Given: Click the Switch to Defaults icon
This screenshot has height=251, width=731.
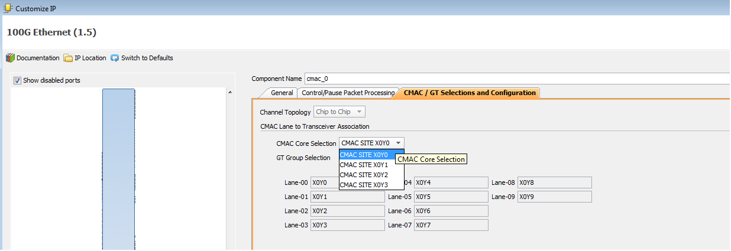Looking at the screenshot, I should (x=115, y=58).
